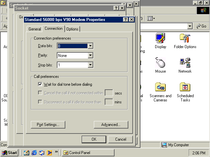Confirm with the OK button
The image size is (210, 157).
coord(94,139)
